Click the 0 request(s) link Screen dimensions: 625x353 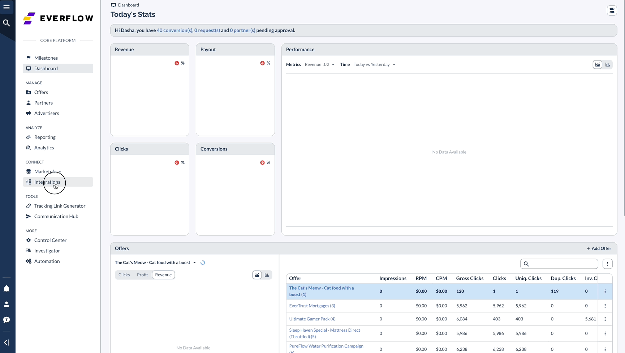207,30
